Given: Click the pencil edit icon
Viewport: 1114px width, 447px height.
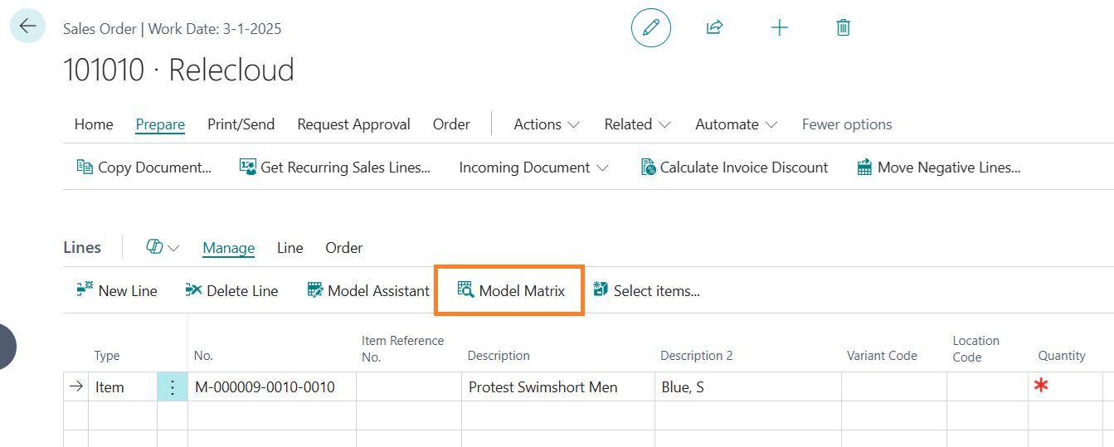Looking at the screenshot, I should [650, 27].
